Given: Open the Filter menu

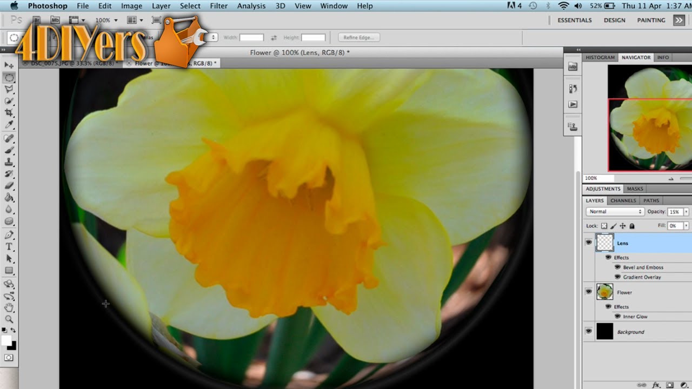Looking at the screenshot, I should (x=219, y=6).
